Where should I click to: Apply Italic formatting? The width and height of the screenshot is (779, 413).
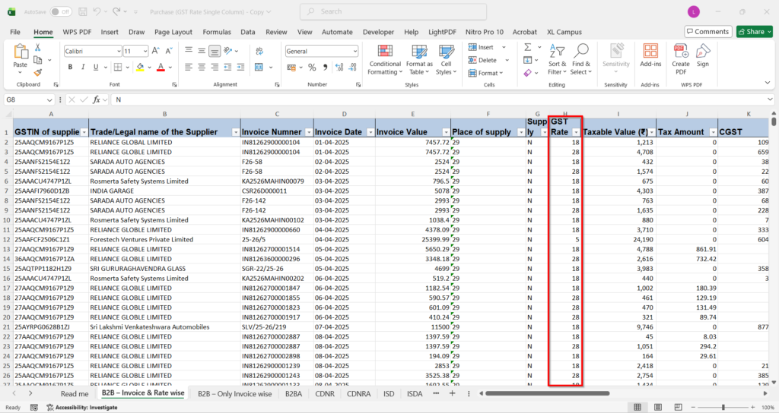pos(82,67)
